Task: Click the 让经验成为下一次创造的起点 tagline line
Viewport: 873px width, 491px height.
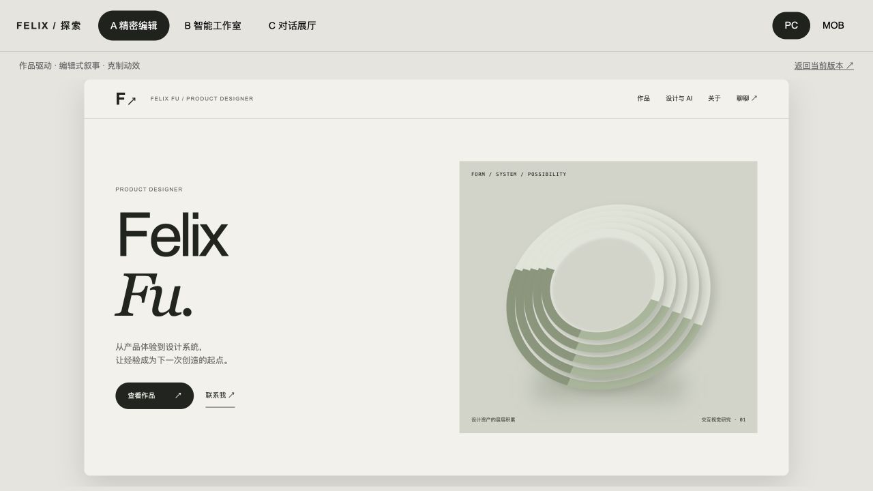Action: tap(173, 360)
